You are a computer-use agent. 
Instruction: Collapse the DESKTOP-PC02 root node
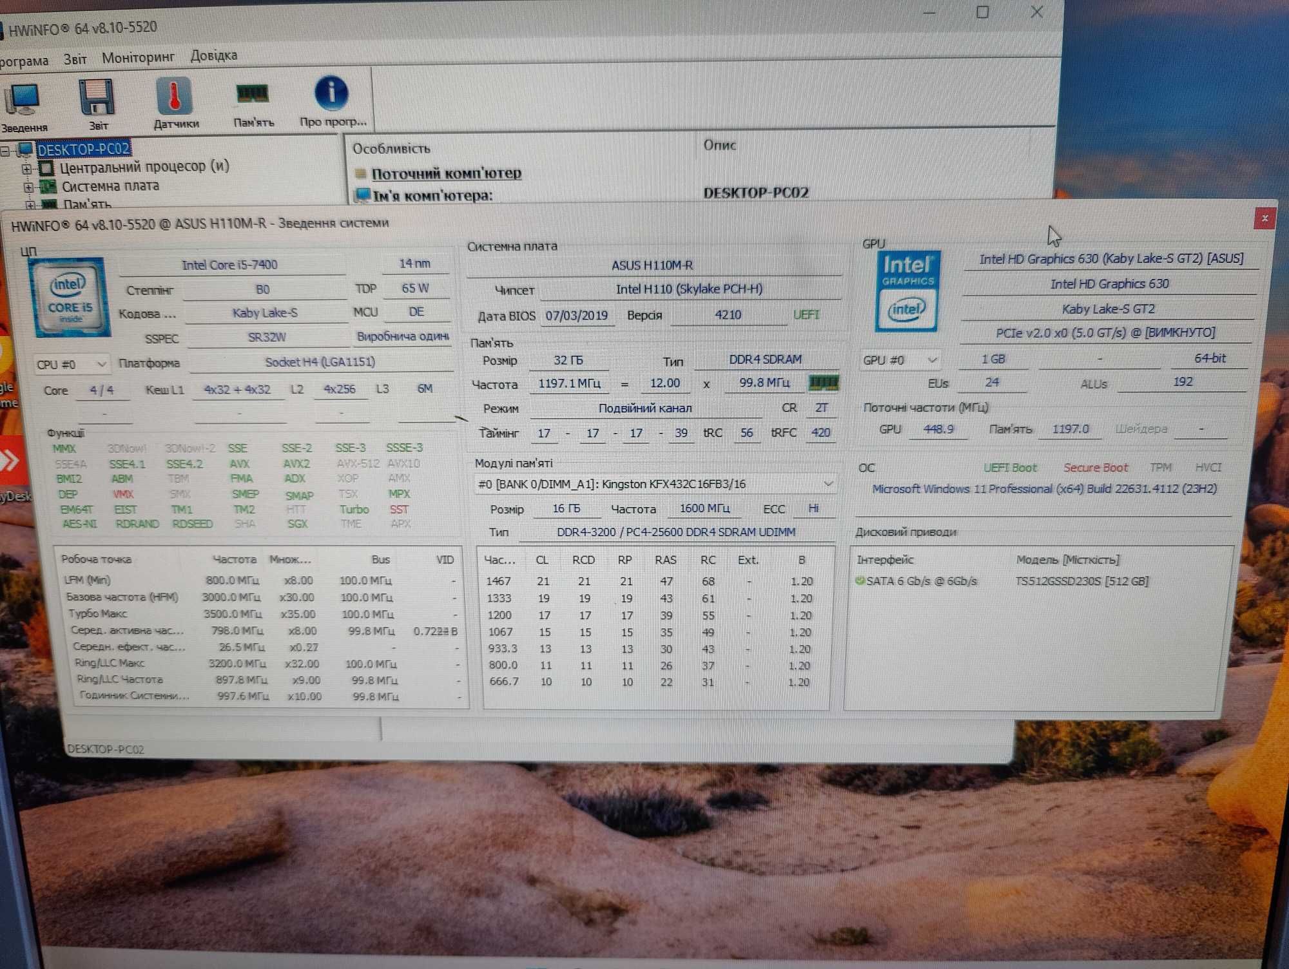tap(5, 151)
